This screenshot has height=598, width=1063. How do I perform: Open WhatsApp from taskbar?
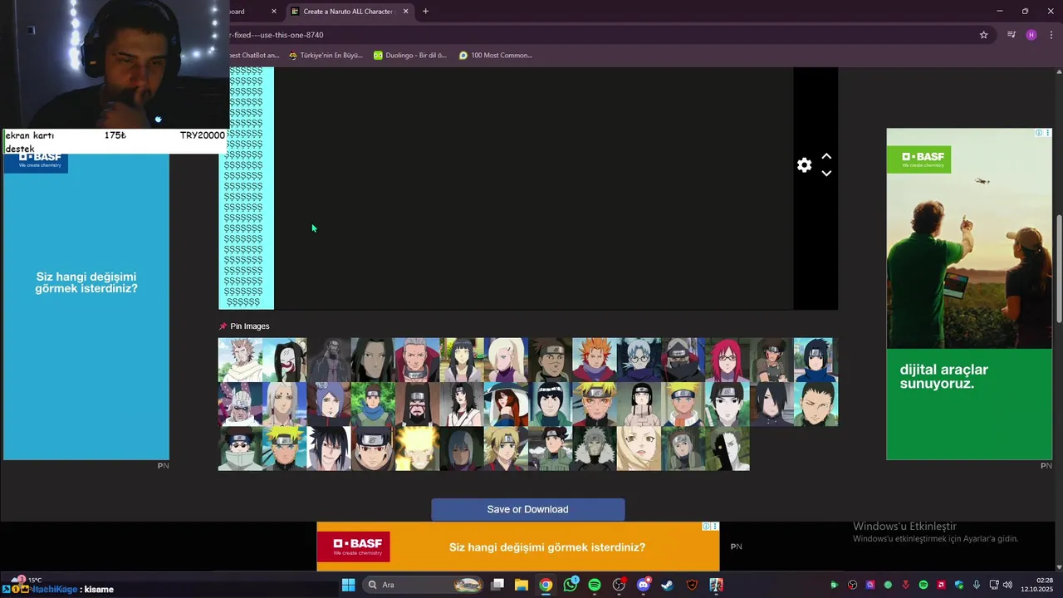[x=571, y=585]
